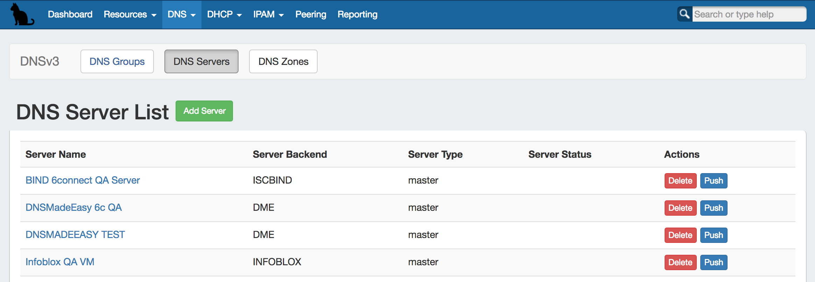815x282 pixels.
Task: Open the BIND 6connect QA Server link
Action: (x=83, y=180)
